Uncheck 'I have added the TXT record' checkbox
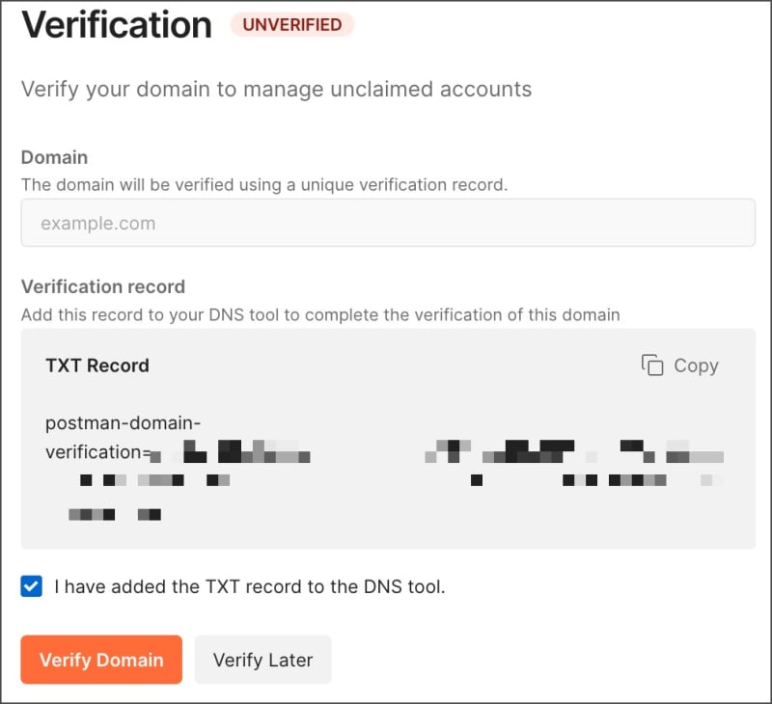This screenshot has height=704, width=772. pyautogui.click(x=30, y=586)
